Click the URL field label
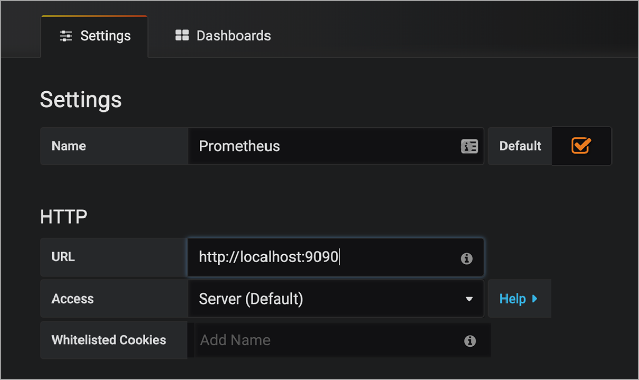This screenshot has height=380, width=639. click(63, 257)
